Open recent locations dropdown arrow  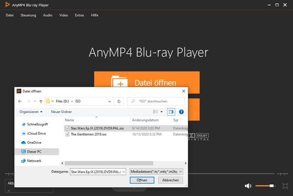[35, 101]
